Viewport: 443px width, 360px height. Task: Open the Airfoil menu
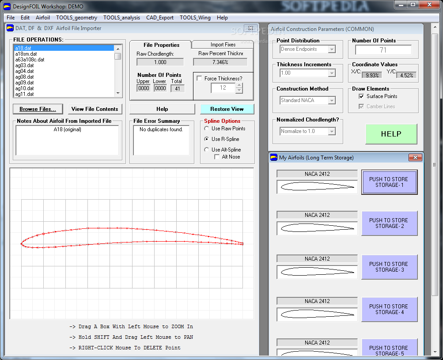click(43, 18)
